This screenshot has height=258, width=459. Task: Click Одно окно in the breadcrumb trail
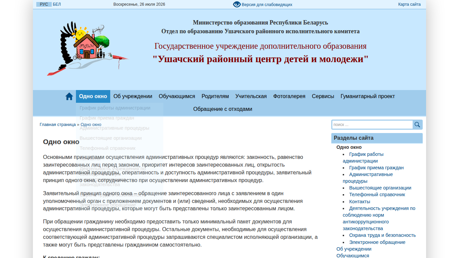pyautogui.click(x=91, y=125)
